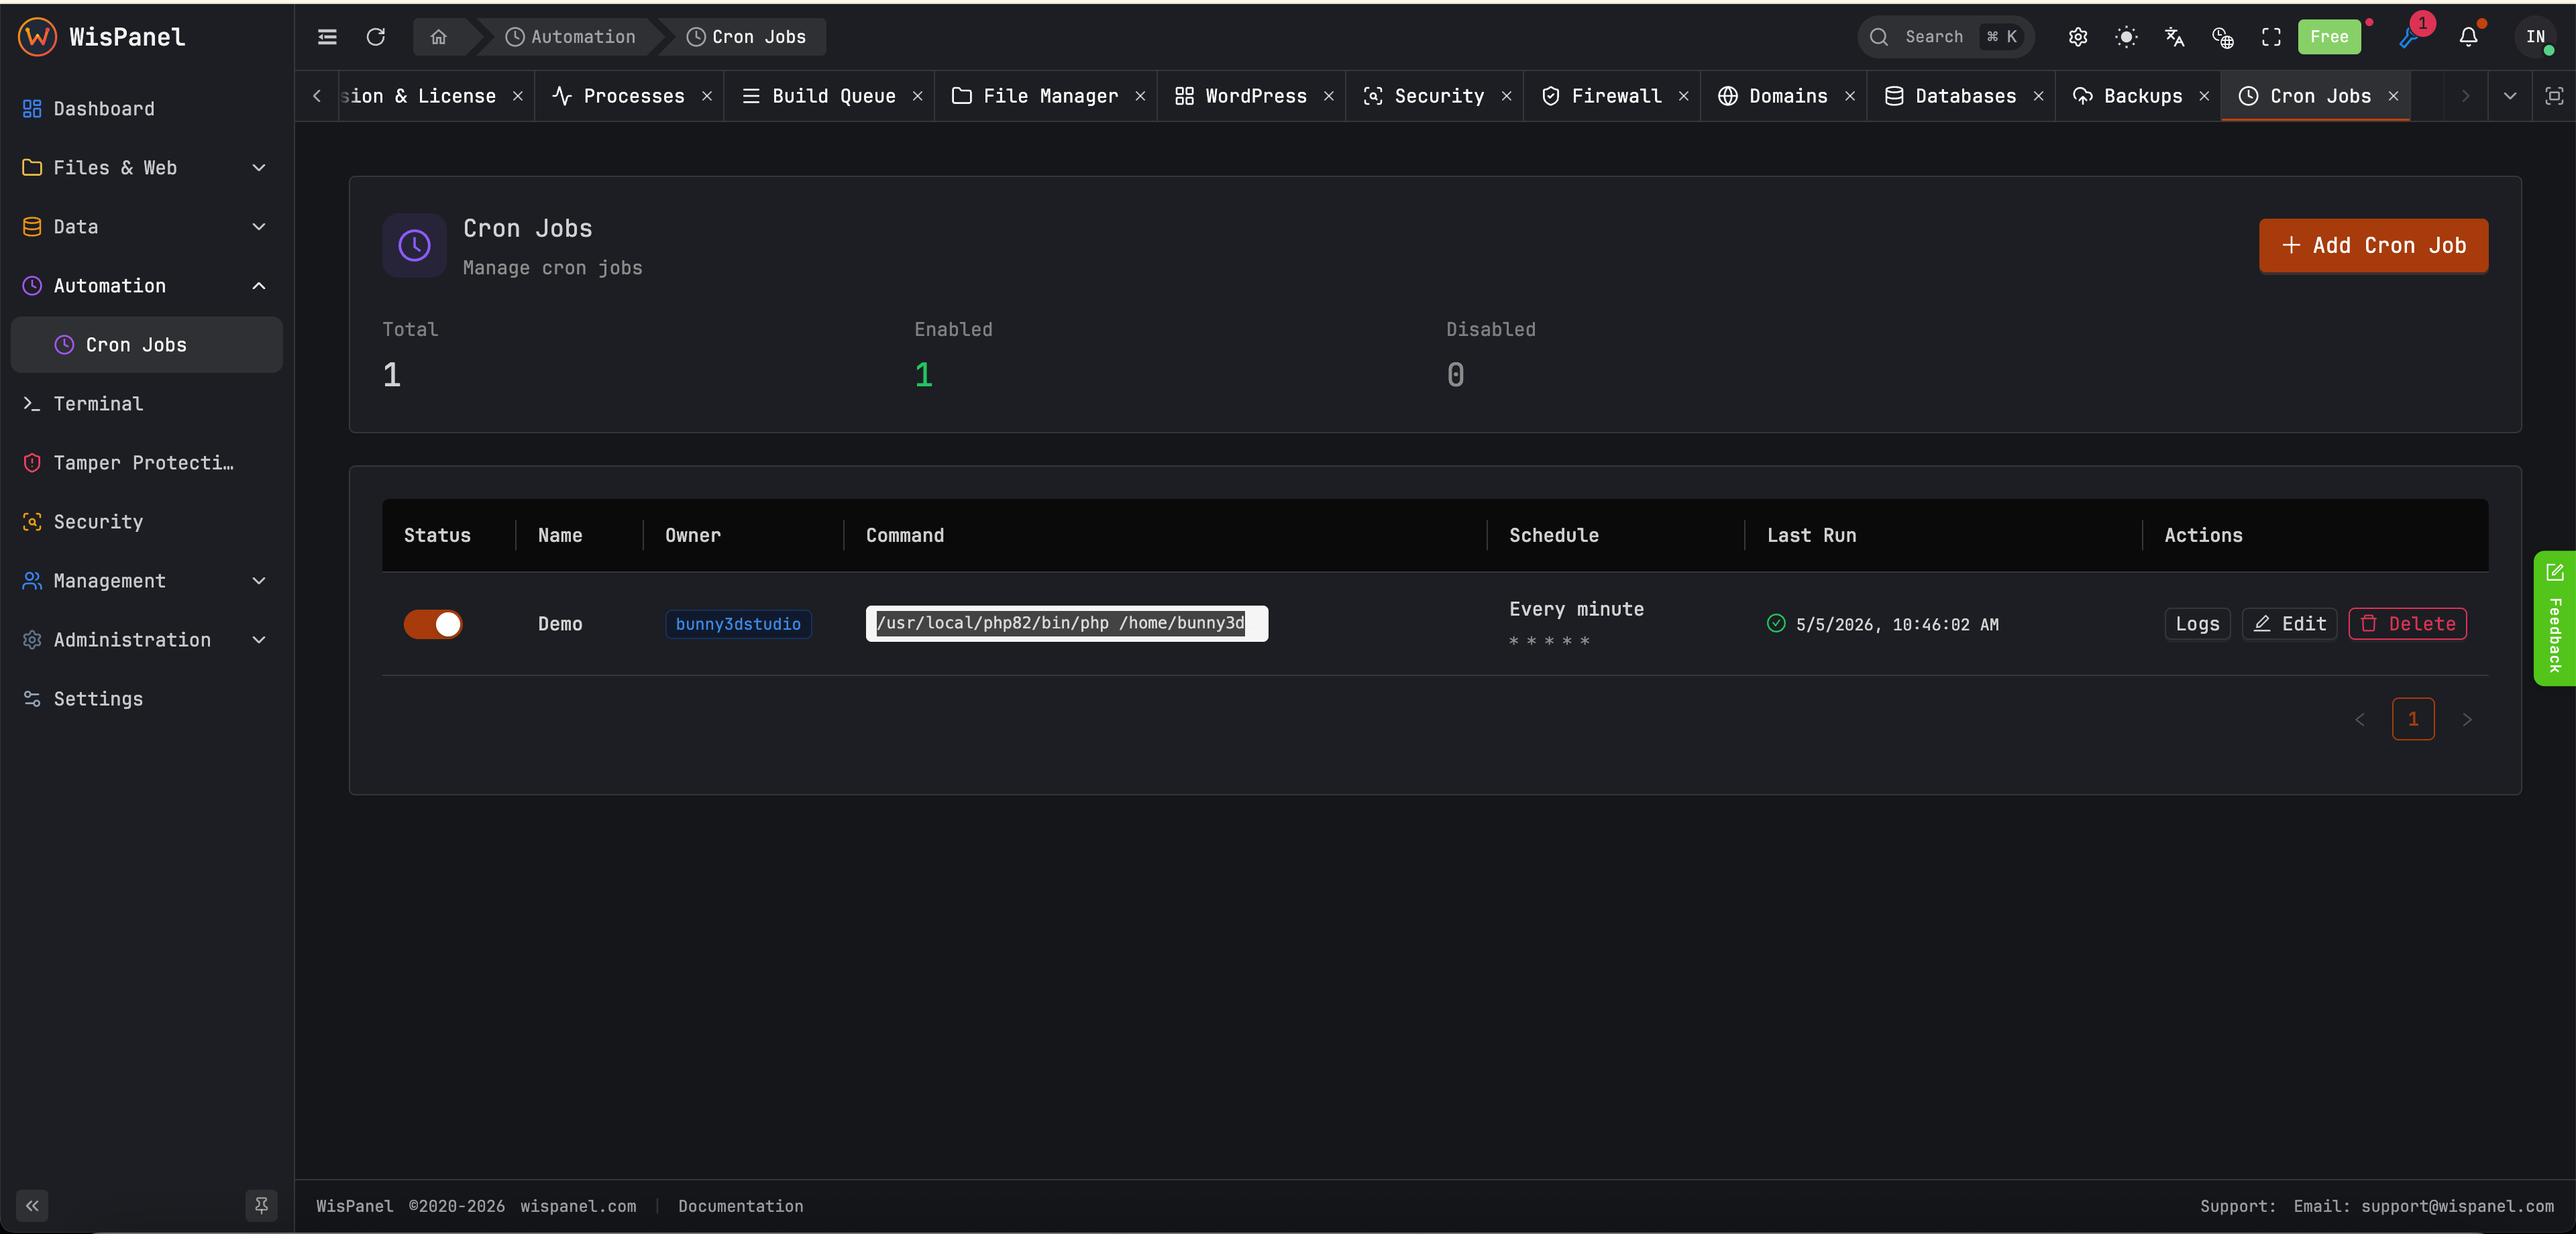
Task: Collapse sidebar with double-chevron icon
Action: pyautogui.click(x=32, y=1205)
